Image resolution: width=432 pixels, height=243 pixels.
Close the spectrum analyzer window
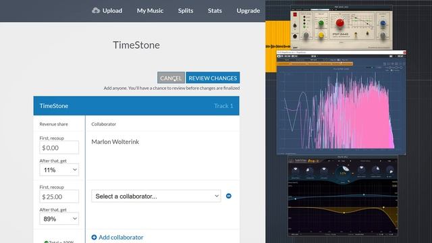(404, 53)
